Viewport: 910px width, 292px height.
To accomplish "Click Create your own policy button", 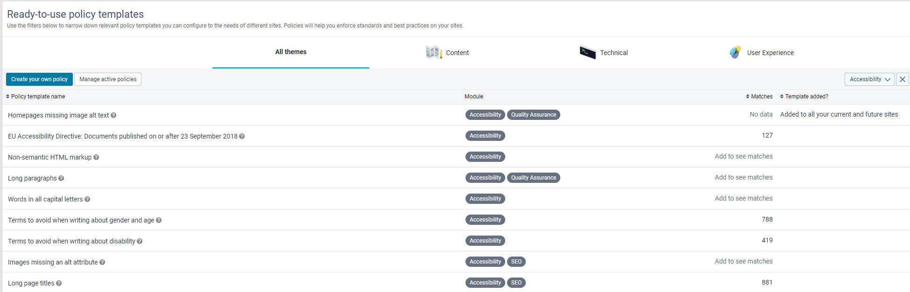I will click(39, 79).
